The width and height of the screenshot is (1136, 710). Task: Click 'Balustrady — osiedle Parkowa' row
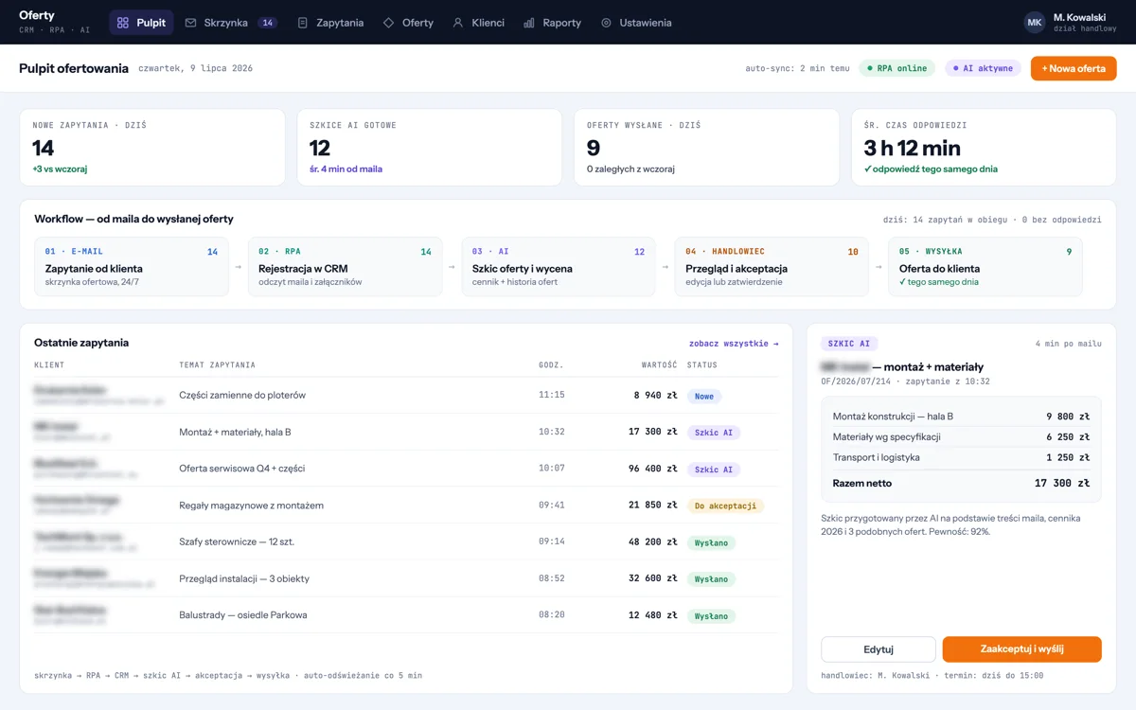pyautogui.click(x=406, y=615)
